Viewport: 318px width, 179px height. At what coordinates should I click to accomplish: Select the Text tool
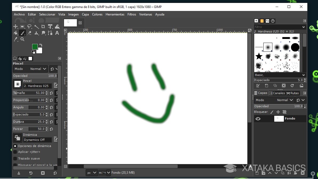pyautogui.click(x=57, y=33)
